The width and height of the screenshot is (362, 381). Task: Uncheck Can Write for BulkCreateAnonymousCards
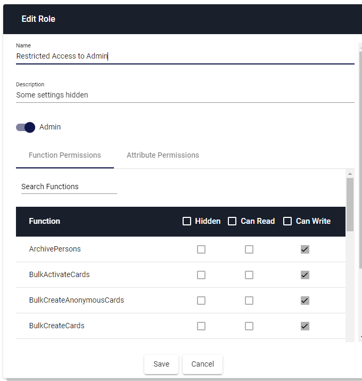coord(305,301)
